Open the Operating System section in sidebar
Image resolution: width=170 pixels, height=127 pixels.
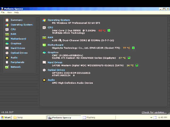[22, 25]
